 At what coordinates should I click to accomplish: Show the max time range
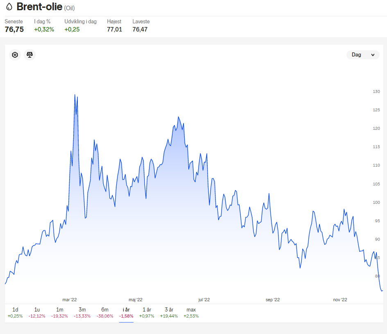click(x=191, y=313)
